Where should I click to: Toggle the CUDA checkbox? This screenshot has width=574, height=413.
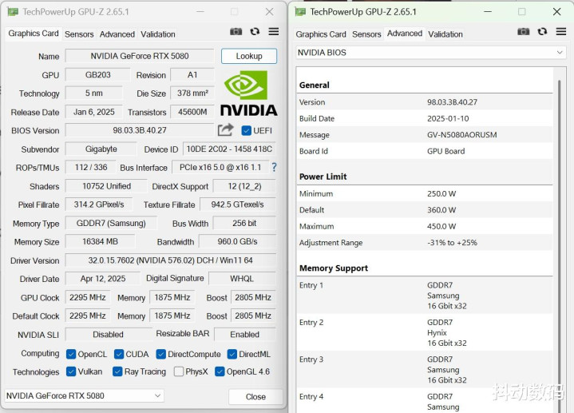click(x=119, y=354)
